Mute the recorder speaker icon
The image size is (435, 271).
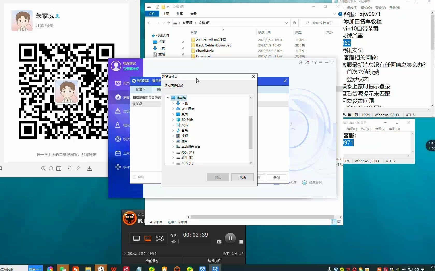pos(173,242)
